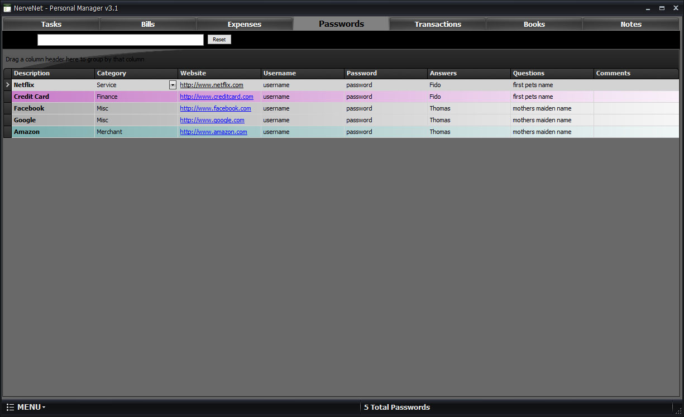Open the netflix.com website link
This screenshot has height=417, width=684.
(212, 85)
